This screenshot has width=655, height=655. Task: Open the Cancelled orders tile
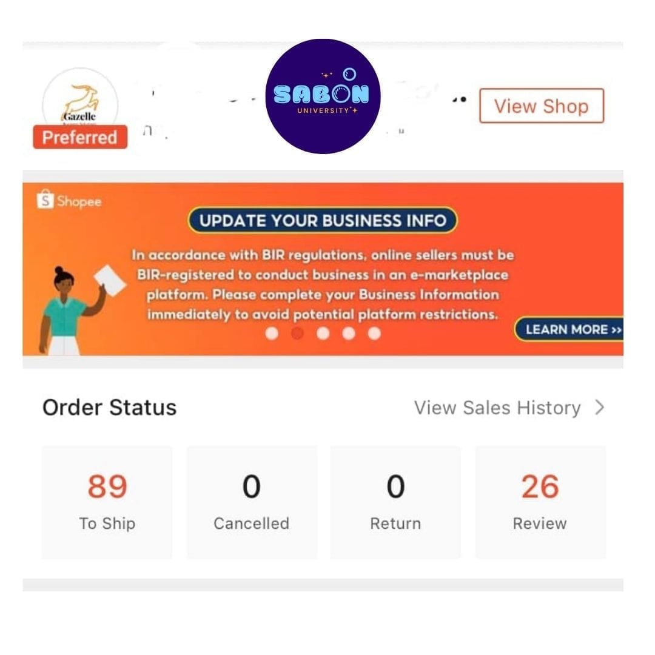point(252,502)
